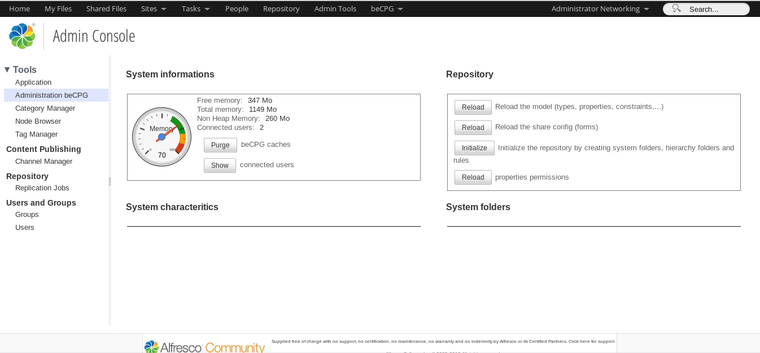Open Groups under Users and Groups
This screenshot has width=760, height=353.
27,214
